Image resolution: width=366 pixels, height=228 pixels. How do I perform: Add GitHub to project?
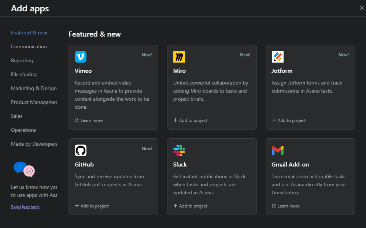[x=92, y=206]
